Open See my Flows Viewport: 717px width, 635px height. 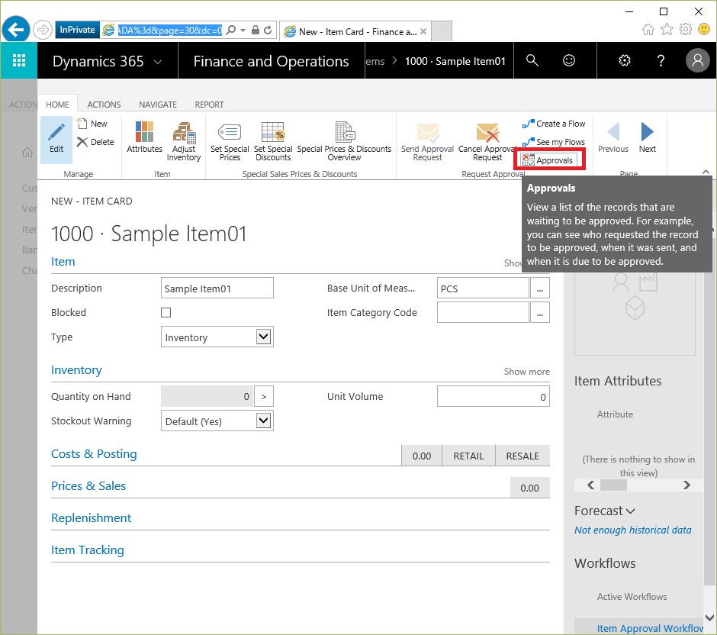click(x=554, y=142)
